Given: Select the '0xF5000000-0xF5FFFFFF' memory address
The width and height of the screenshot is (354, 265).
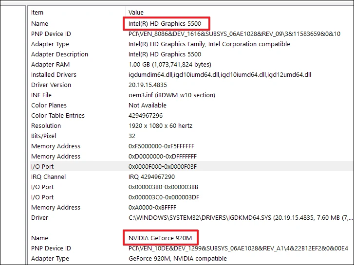Looking at the screenshot, I should tap(161, 146).
